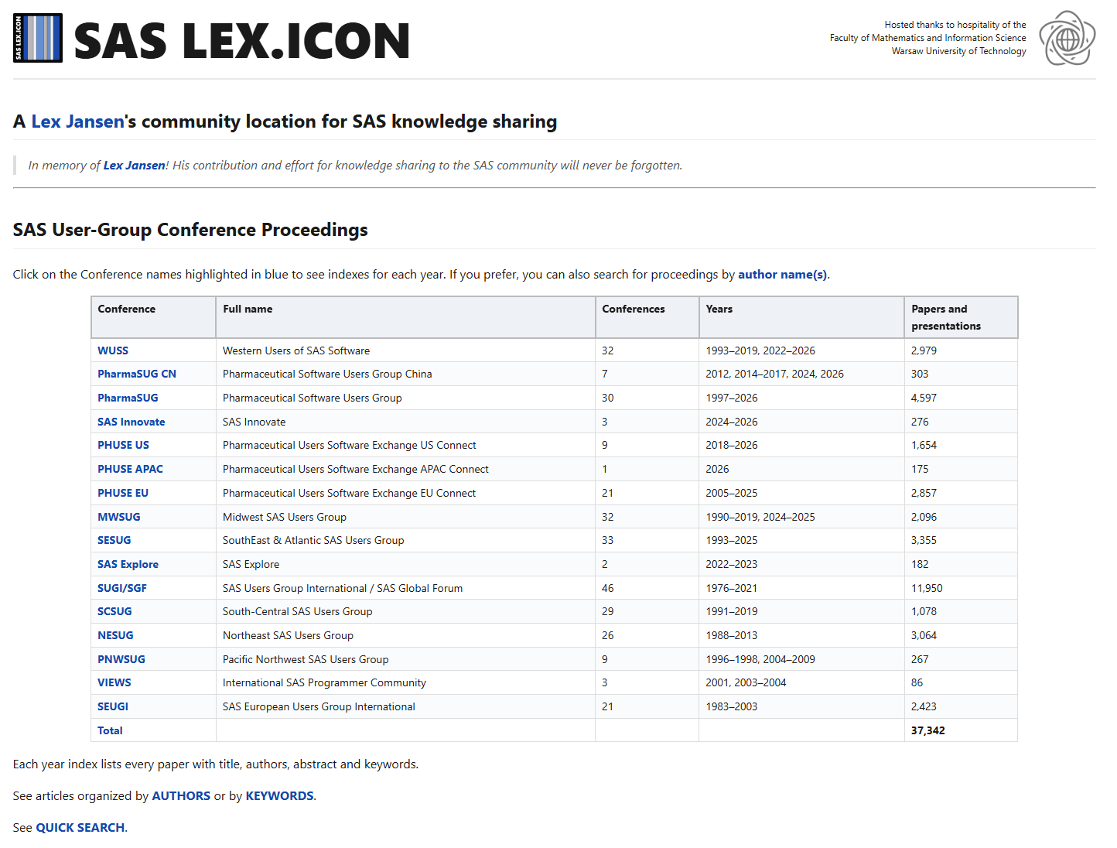
Task: Open the NESUG conference index
Action: pyautogui.click(x=115, y=635)
